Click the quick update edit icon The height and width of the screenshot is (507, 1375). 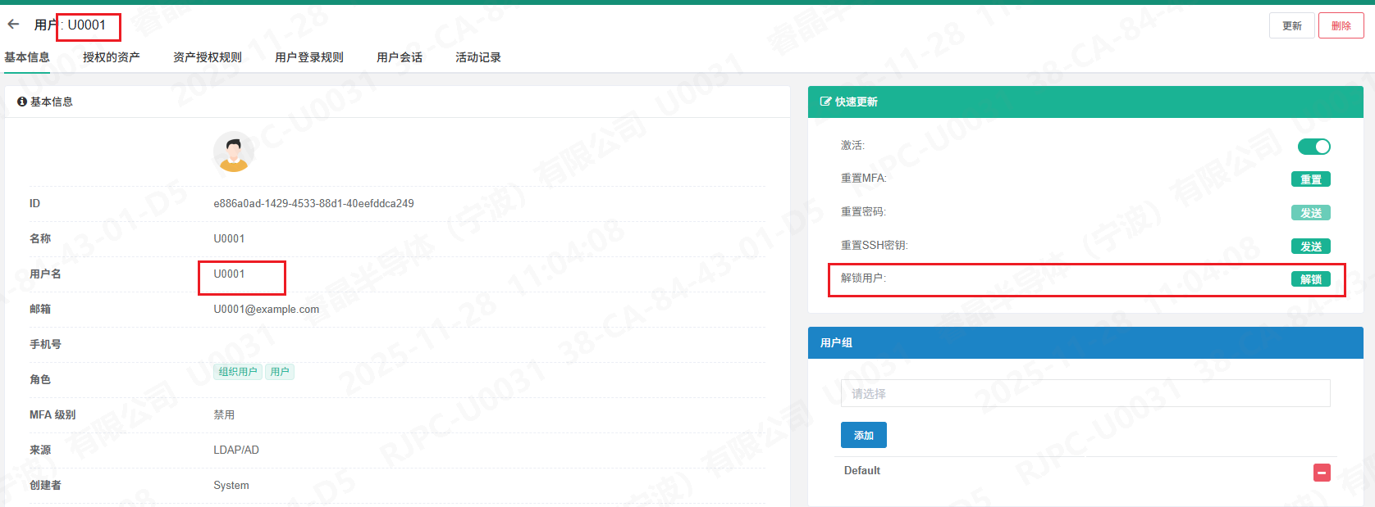pos(825,102)
